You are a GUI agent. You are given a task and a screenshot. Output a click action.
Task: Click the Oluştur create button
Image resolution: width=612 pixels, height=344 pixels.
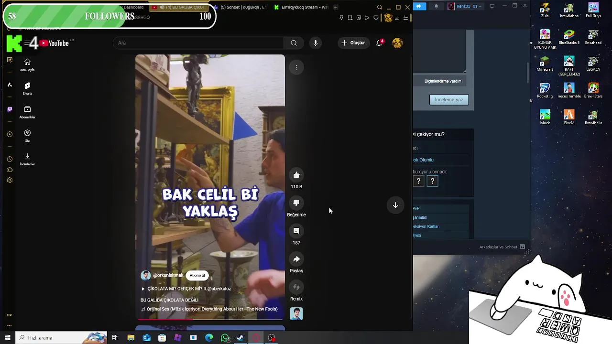coord(353,43)
